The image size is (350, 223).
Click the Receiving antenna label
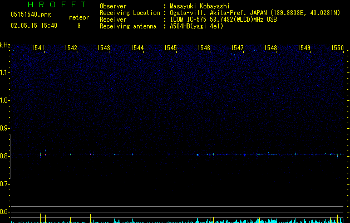[x=128, y=26]
